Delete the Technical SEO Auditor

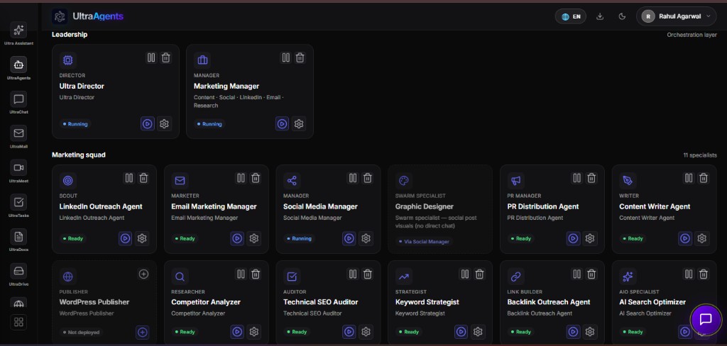pyautogui.click(x=368, y=274)
